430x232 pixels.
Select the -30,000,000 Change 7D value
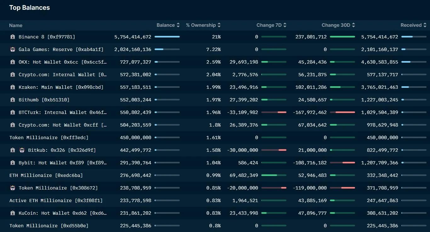(x=243, y=150)
